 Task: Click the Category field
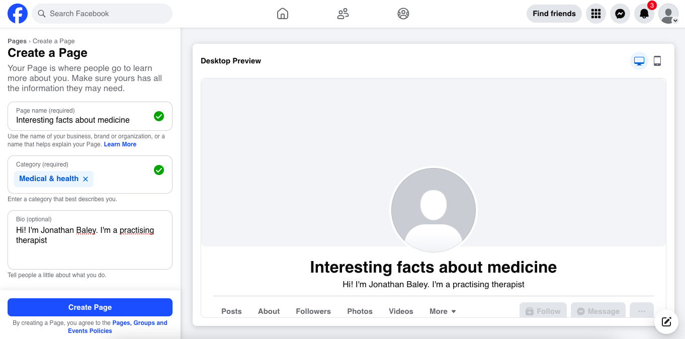coord(90,175)
